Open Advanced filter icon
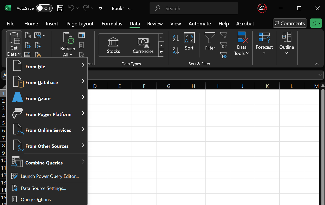The width and height of the screenshot is (325, 205). coord(223,55)
